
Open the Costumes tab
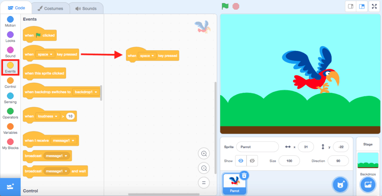pyautogui.click(x=50, y=9)
